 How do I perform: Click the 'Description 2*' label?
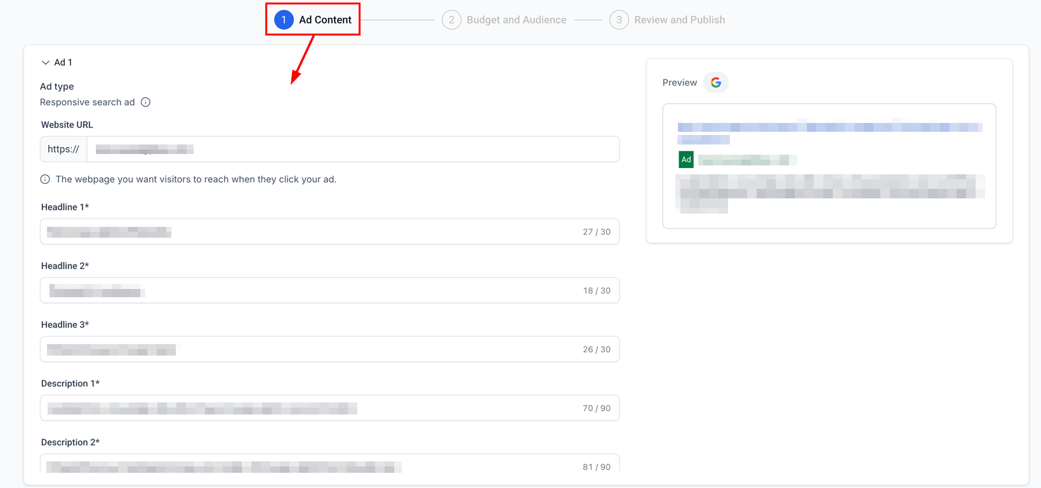click(x=70, y=442)
